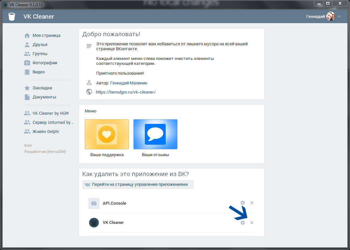The image size is (350, 250).
Task: Click the home icon next to Моя страница
Action: coord(27,36)
